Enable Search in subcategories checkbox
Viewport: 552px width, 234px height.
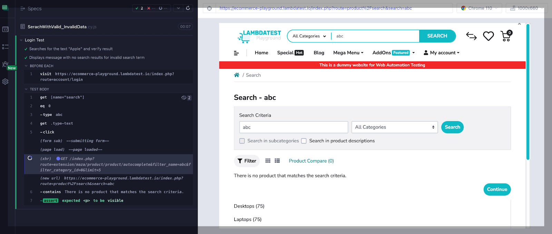242,141
